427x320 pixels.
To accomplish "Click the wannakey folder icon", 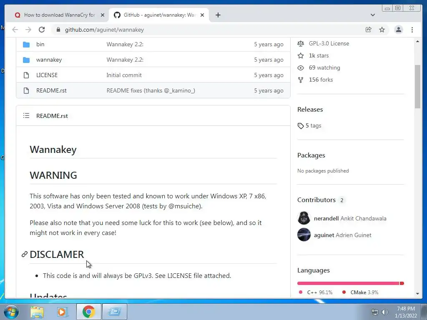I will pyautogui.click(x=26, y=60).
